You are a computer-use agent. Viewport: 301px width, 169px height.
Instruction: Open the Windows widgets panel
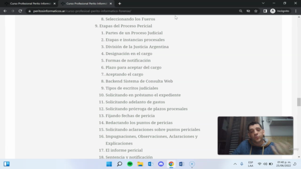click(7, 164)
